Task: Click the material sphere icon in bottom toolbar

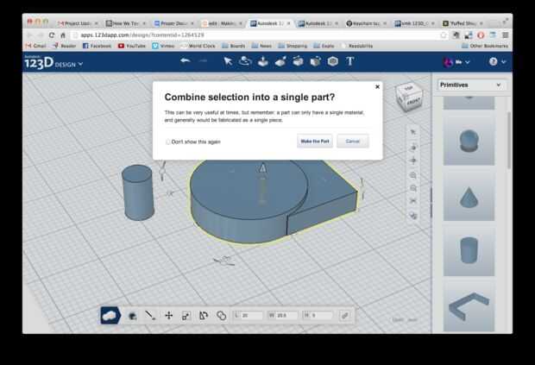Action: tap(132, 316)
